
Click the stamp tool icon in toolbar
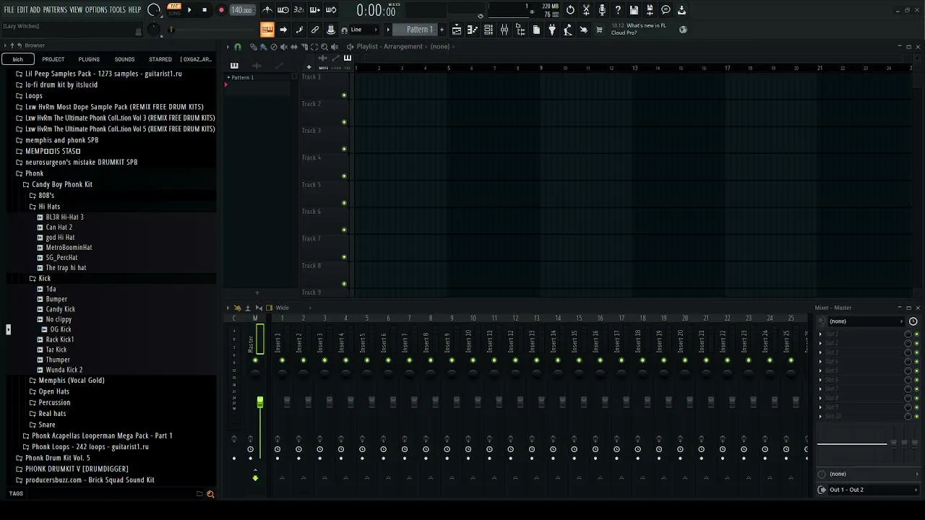[x=331, y=30]
